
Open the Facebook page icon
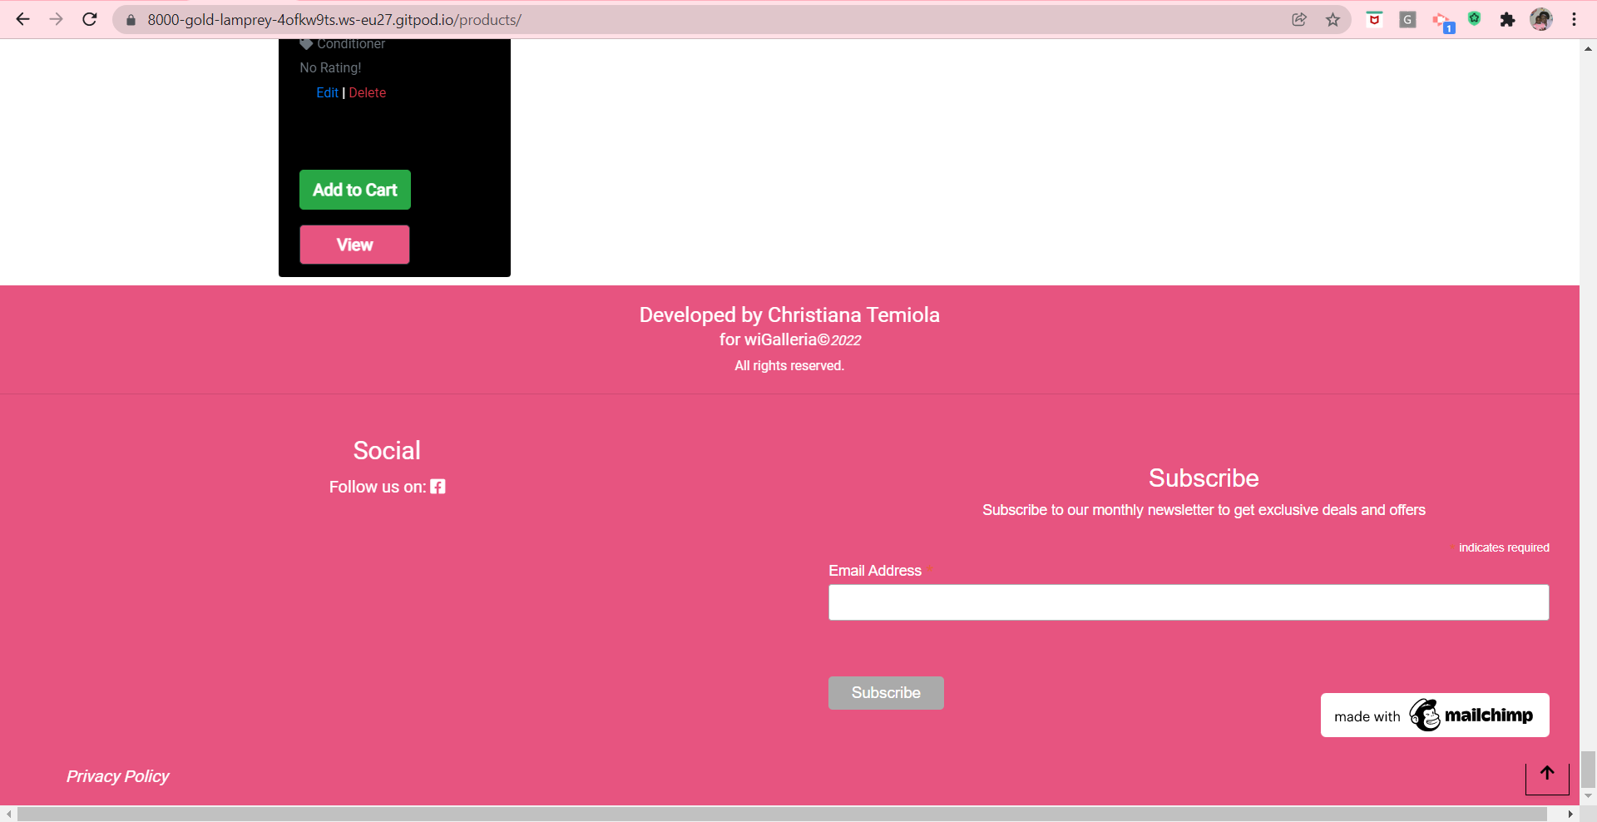(x=438, y=487)
